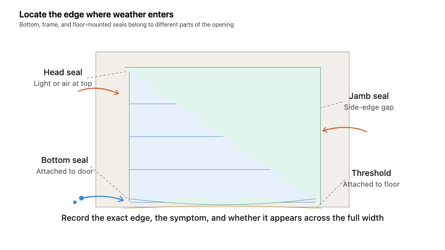Click the 'Attached to floor' caption
Image resolution: width=445 pixels, height=250 pixels.
point(371,184)
